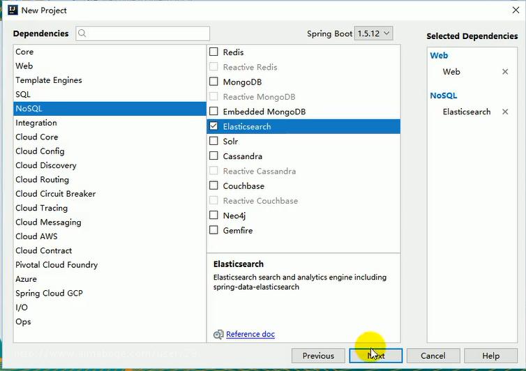The height and width of the screenshot is (371, 526).
Task: Tick the Embedded MongoDB checkbox
Action: [213, 111]
